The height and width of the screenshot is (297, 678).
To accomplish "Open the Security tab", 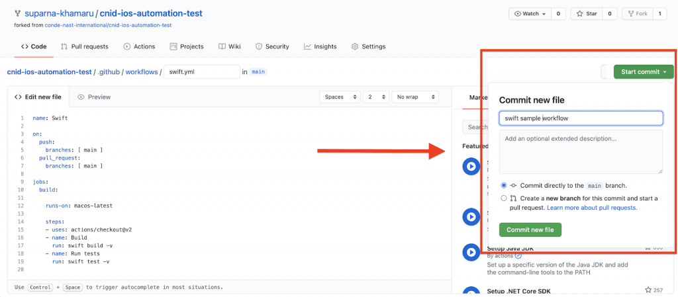I will [272, 46].
